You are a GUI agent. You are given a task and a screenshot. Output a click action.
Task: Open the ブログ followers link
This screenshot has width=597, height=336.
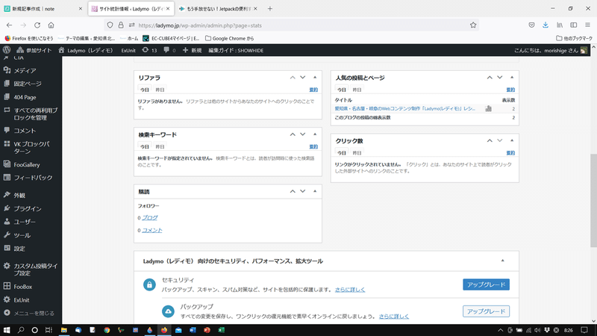[150, 217]
